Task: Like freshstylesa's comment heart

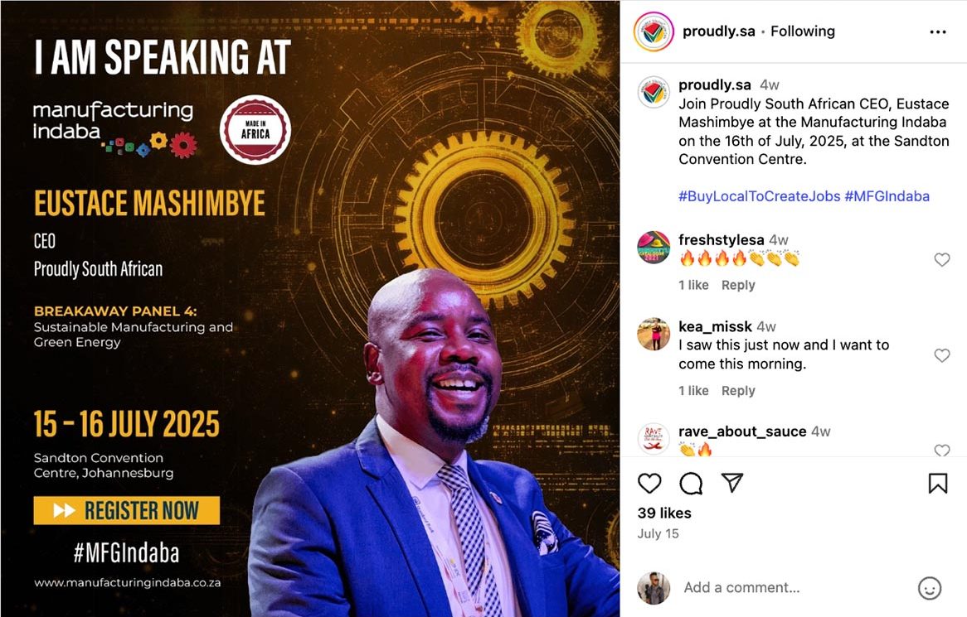Action: 942,260
